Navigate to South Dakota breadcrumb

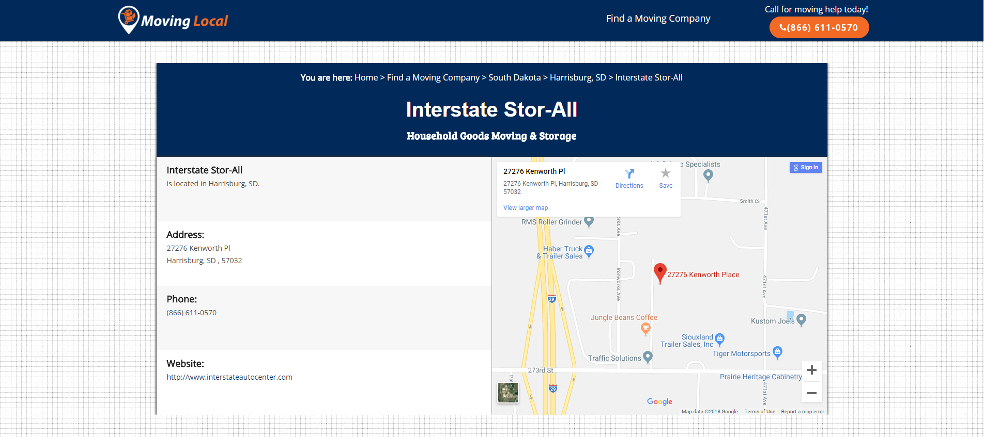pyautogui.click(x=514, y=77)
